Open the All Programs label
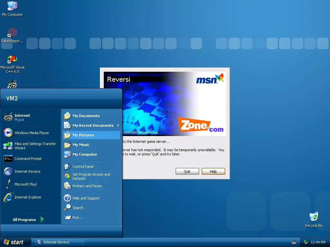The width and height of the screenshot is (330, 247). [x=24, y=219]
